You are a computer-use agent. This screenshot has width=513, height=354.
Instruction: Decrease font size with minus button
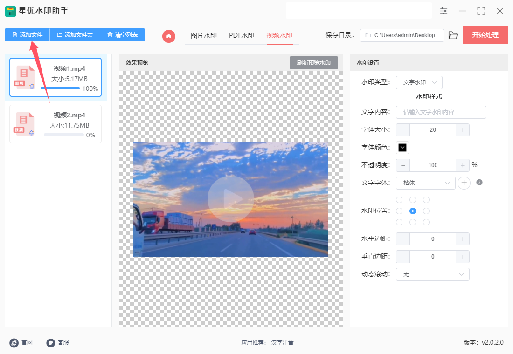[x=403, y=130]
